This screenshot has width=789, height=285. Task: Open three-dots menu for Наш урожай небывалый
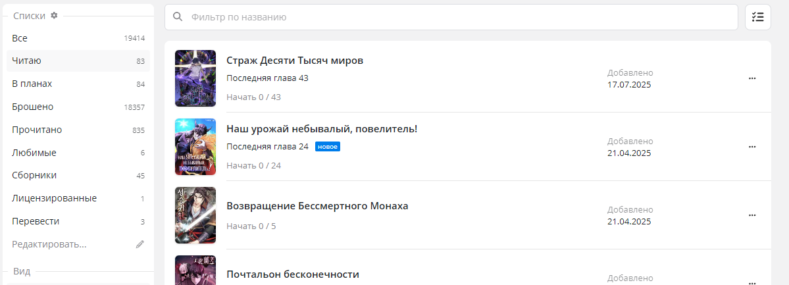(752, 147)
